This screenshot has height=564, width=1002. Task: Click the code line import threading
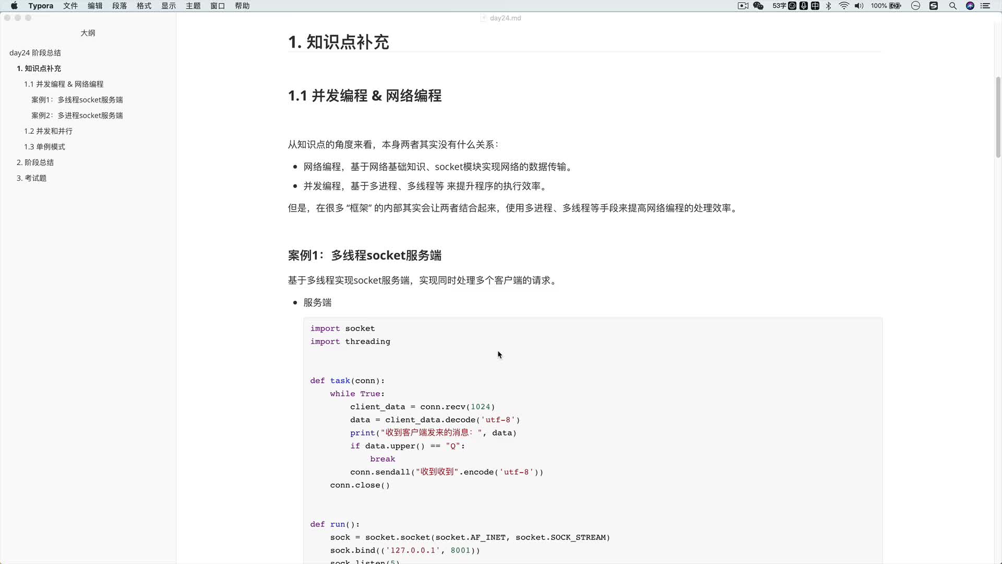point(350,342)
